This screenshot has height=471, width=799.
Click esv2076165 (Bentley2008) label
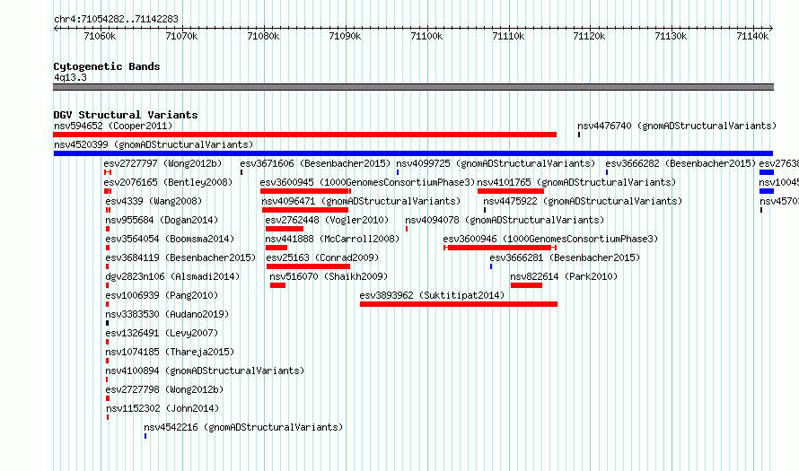[168, 182]
